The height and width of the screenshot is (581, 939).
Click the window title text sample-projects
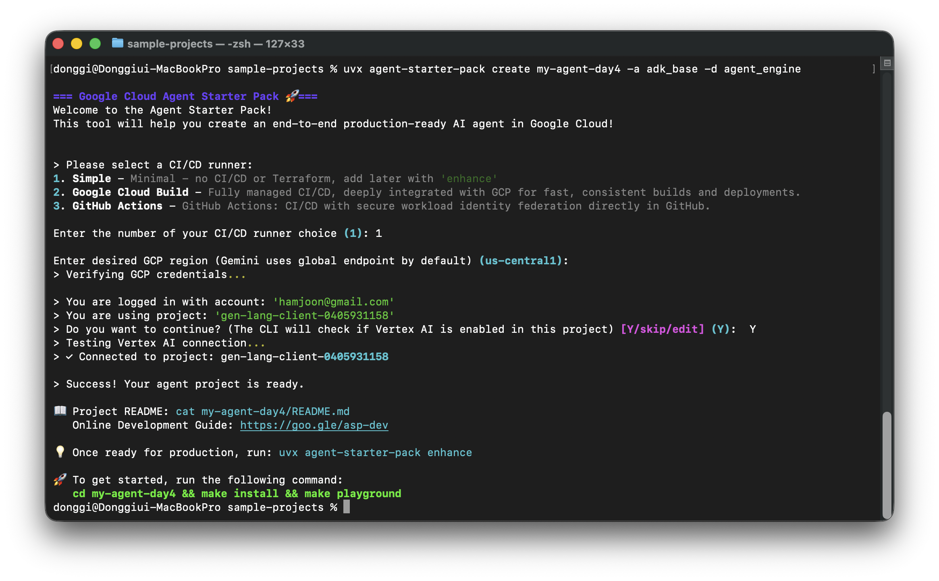tap(170, 44)
